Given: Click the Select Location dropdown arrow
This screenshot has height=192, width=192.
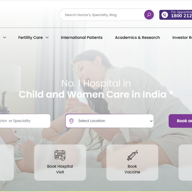Looking at the screenshot, I should click(151, 121).
